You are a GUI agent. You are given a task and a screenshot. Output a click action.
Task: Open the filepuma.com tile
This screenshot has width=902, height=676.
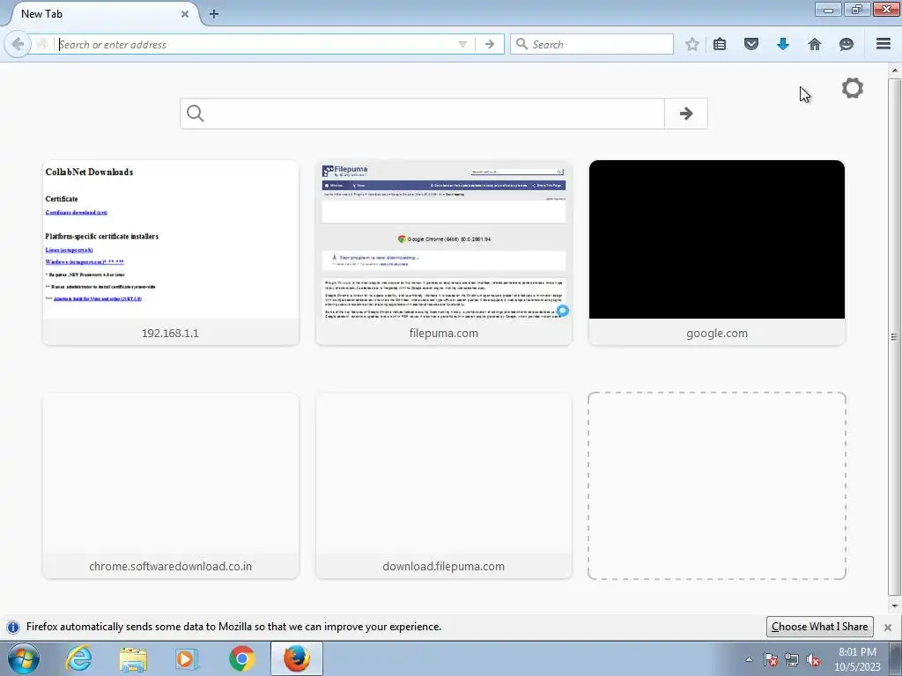[444, 253]
